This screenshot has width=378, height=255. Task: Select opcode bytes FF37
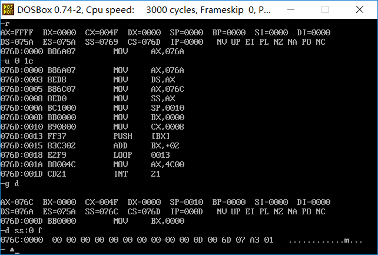(57, 136)
